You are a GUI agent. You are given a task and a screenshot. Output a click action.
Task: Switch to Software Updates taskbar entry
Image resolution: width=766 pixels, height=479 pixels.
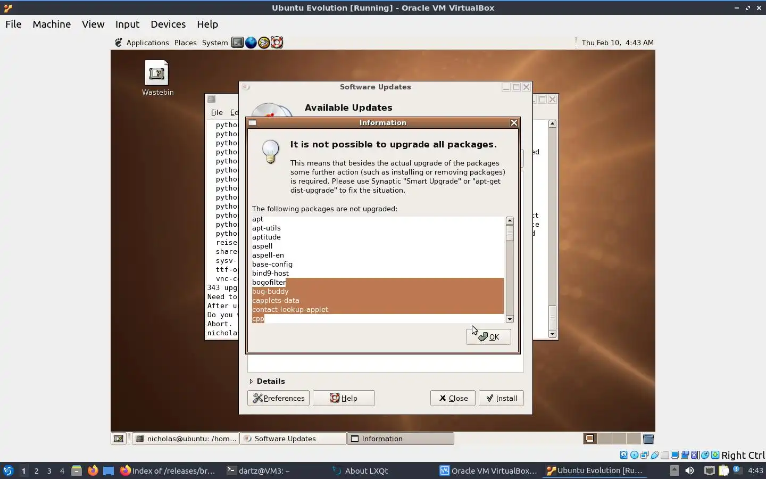(x=293, y=439)
